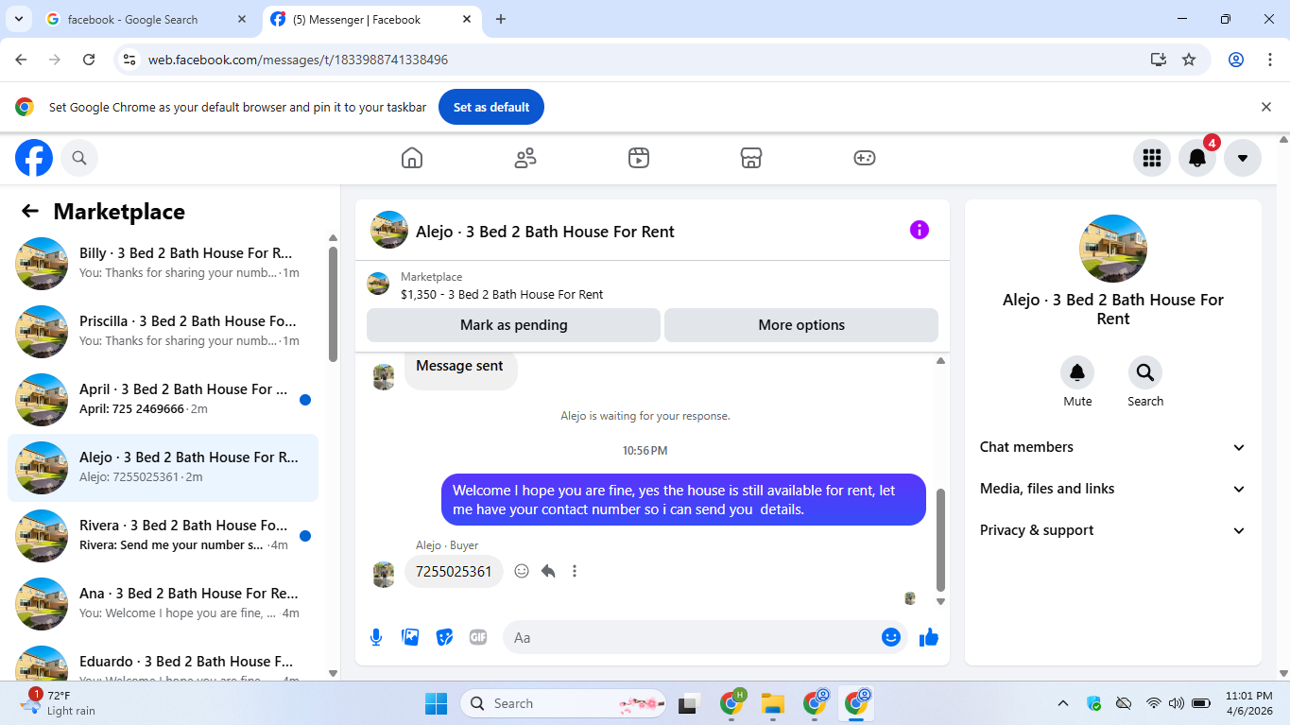The width and height of the screenshot is (1290, 725).
Task: Click Alejo's large profile thumbnail in right panel
Action: point(1113,249)
